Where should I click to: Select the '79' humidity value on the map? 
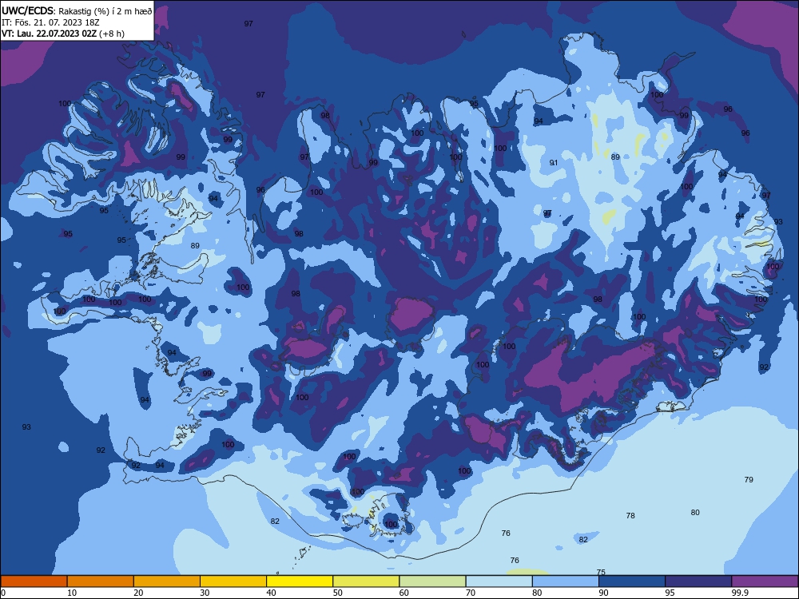pos(749,479)
